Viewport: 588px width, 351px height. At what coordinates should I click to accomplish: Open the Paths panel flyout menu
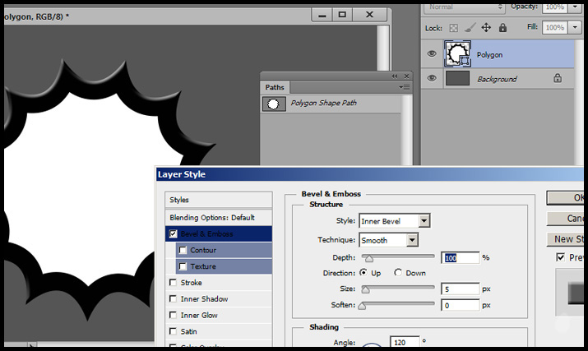(404, 87)
